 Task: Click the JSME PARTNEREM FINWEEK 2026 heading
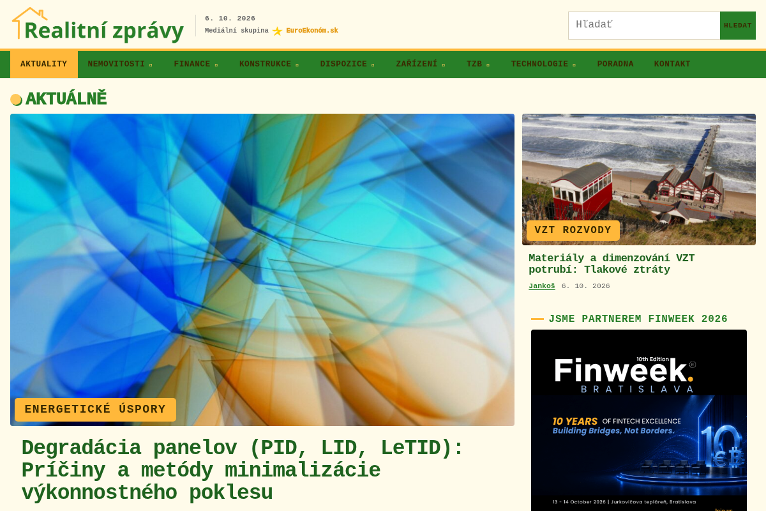[x=638, y=319]
